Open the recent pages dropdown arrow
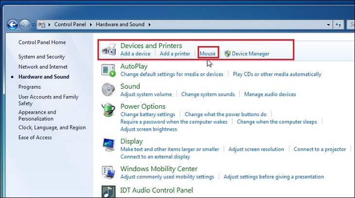Viewport: 355px width, 198px height. click(34, 24)
